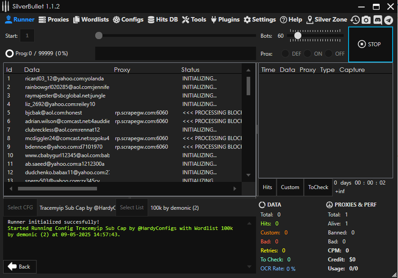Open the Proxies section
This screenshot has height=278, width=398.
[53, 19]
